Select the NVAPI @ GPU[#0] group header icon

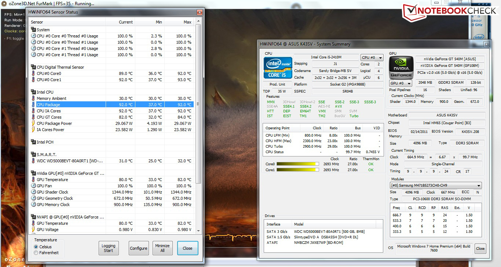tap(33, 217)
